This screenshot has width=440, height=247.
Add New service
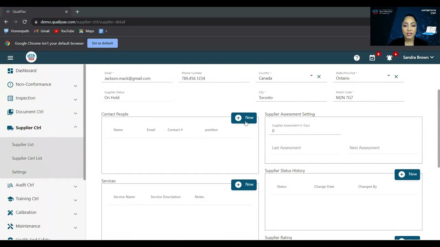click(x=244, y=185)
